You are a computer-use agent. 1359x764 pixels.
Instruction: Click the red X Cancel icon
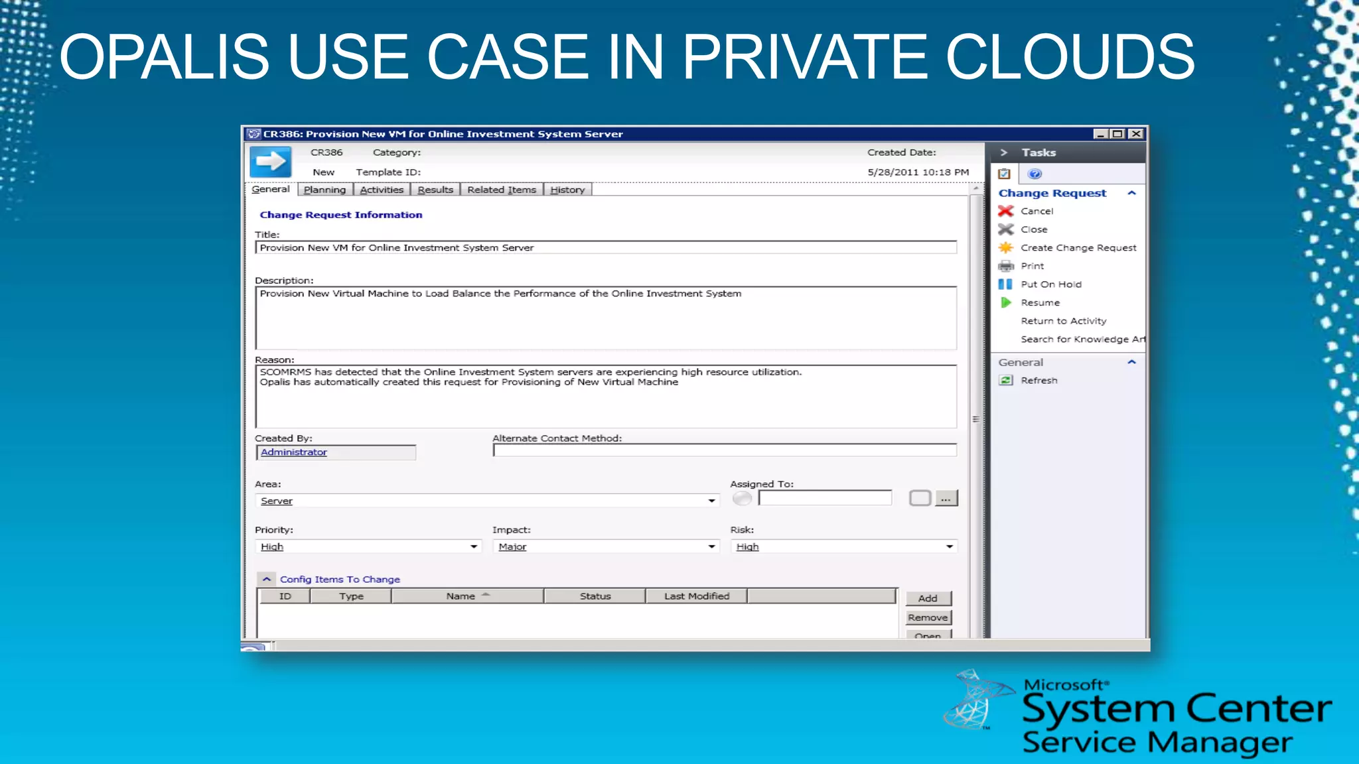pyautogui.click(x=1006, y=211)
